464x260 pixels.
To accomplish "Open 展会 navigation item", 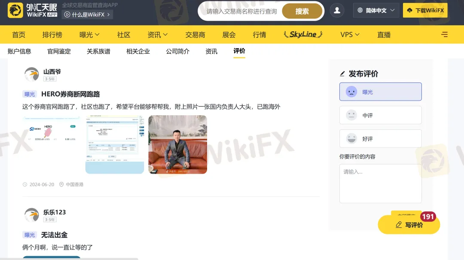I will point(229,35).
